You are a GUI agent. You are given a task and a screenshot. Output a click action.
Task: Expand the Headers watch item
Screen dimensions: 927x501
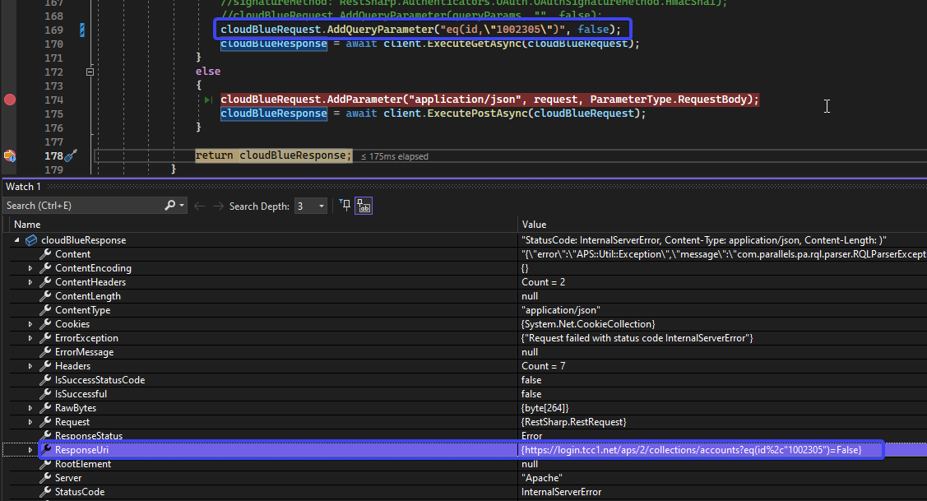pos(30,365)
